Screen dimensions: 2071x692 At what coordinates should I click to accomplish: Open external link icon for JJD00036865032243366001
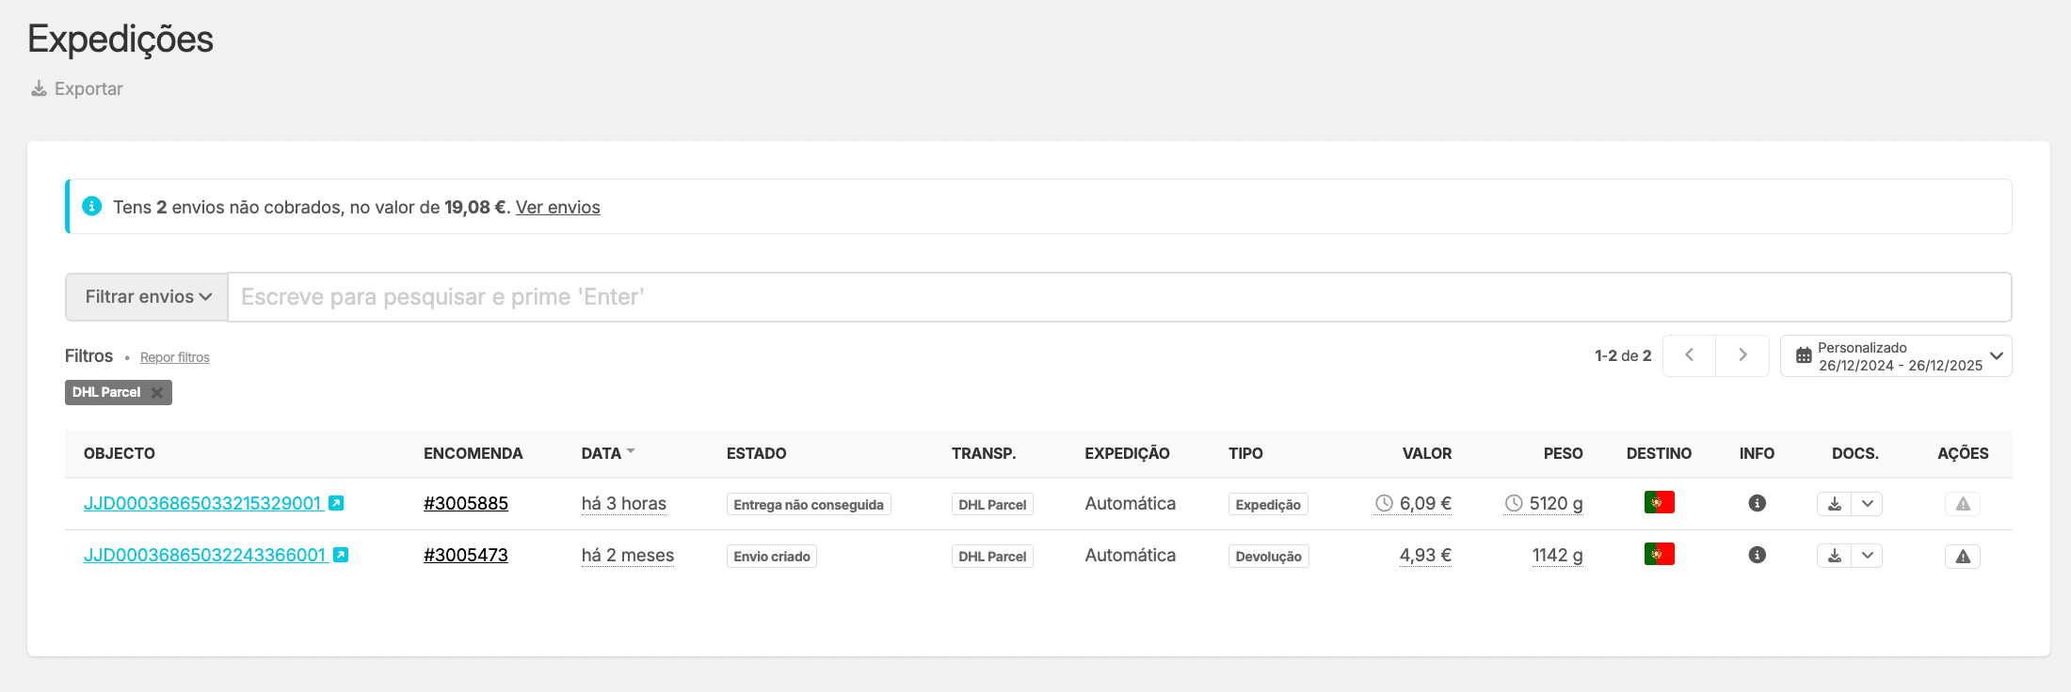(x=341, y=556)
